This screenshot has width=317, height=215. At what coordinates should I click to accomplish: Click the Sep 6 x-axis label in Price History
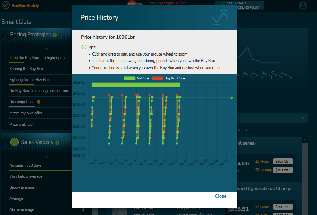click(x=93, y=163)
